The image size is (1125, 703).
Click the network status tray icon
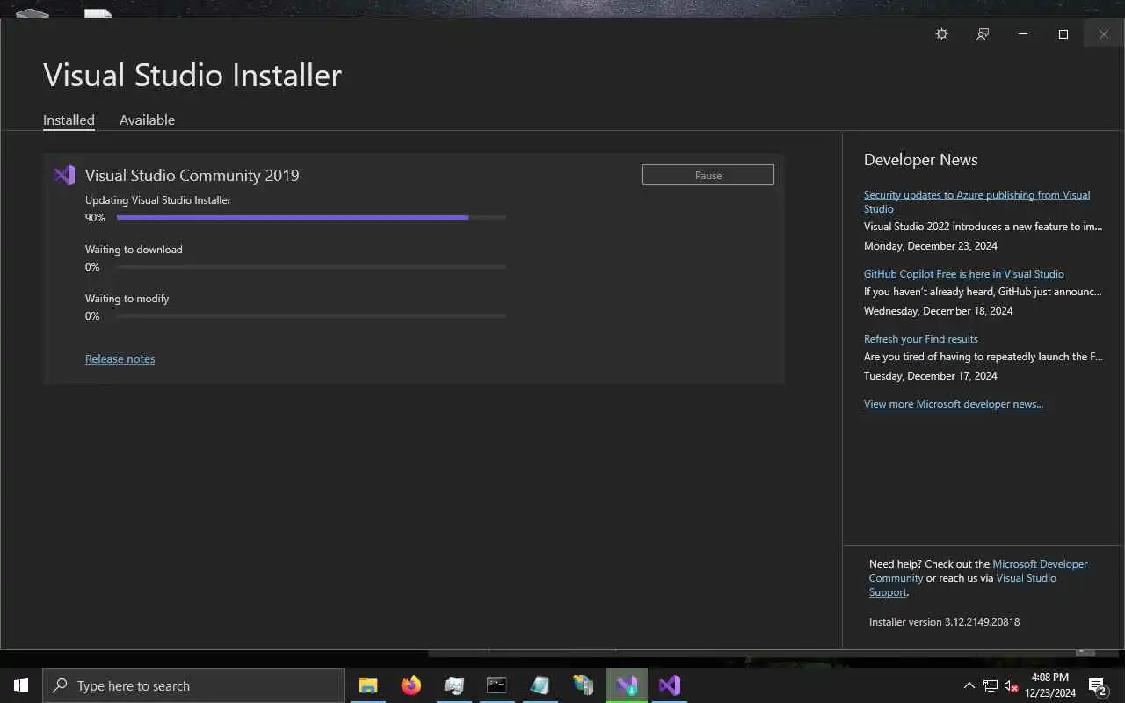pos(991,685)
